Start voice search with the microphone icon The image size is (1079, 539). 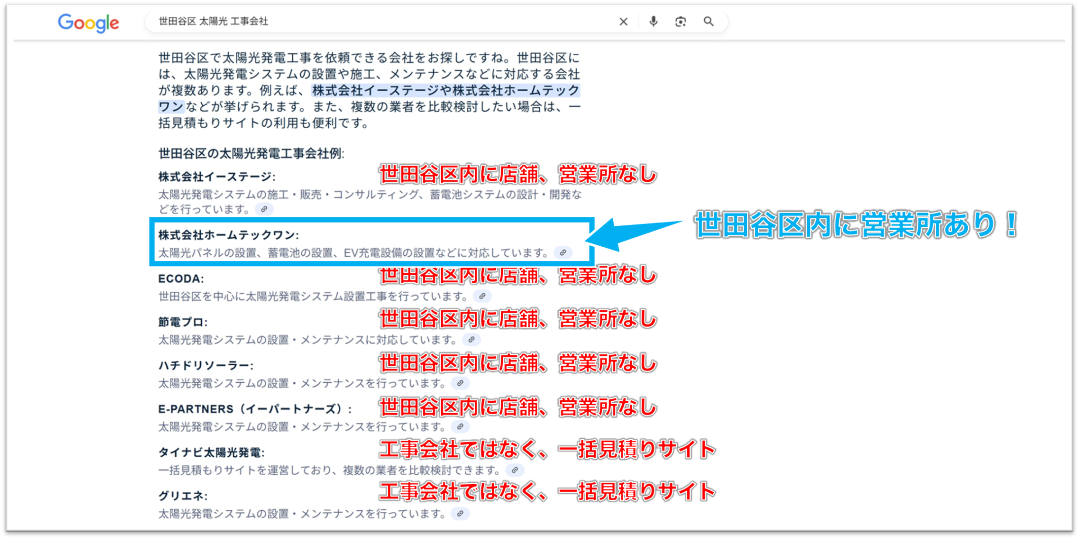tap(653, 21)
